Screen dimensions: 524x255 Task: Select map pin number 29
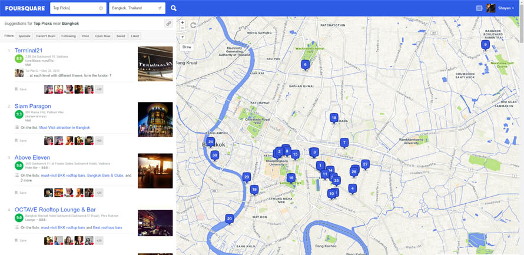247,177
